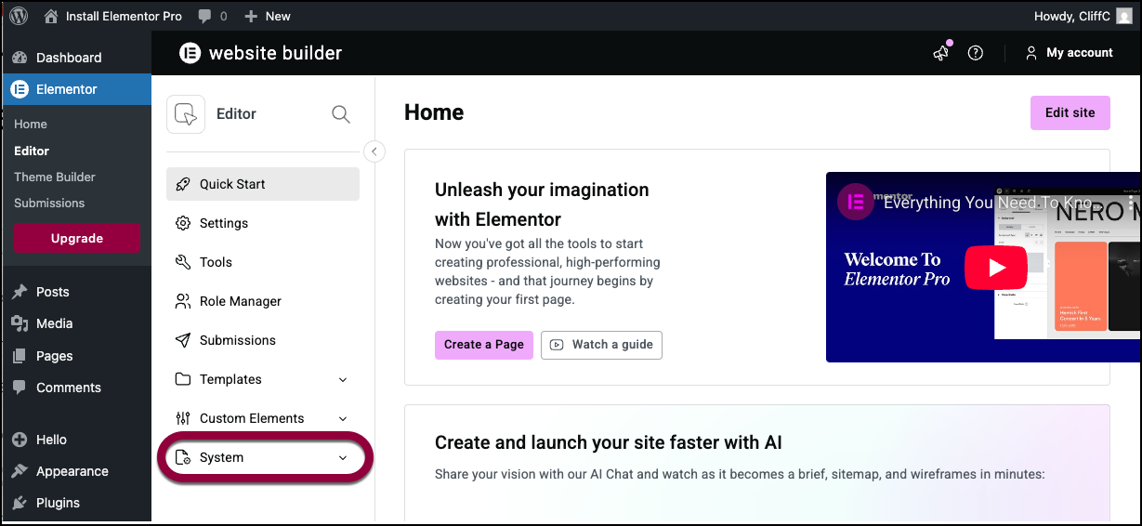The image size is (1142, 526).
Task: Click the Create a Page button
Action: (484, 344)
